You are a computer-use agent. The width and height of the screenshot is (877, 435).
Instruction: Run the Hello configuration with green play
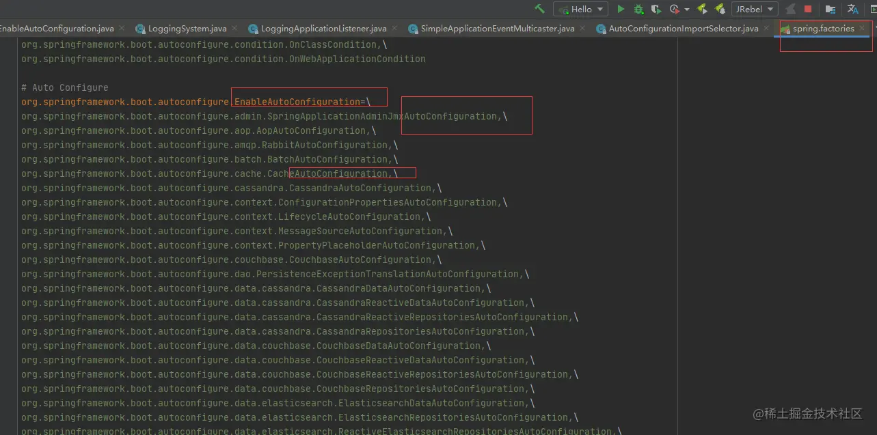(x=621, y=9)
